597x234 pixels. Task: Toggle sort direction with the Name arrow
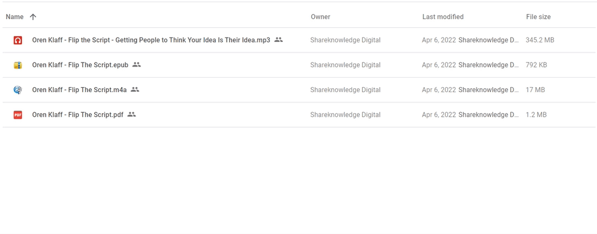coord(33,17)
